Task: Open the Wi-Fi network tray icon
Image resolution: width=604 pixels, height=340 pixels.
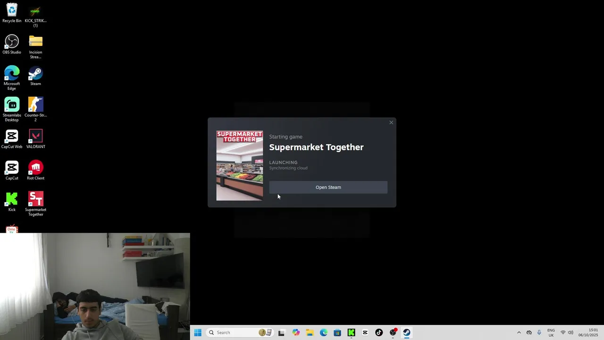Action: pyautogui.click(x=563, y=332)
